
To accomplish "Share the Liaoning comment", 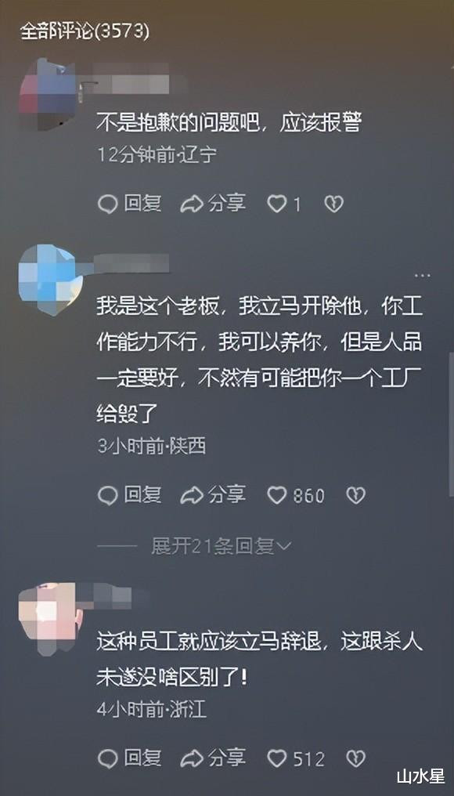I will pos(213,204).
